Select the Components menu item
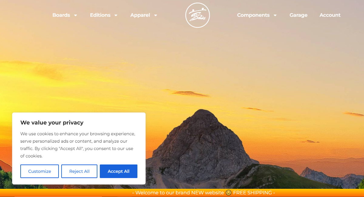This screenshot has width=364, height=197. coord(253,15)
